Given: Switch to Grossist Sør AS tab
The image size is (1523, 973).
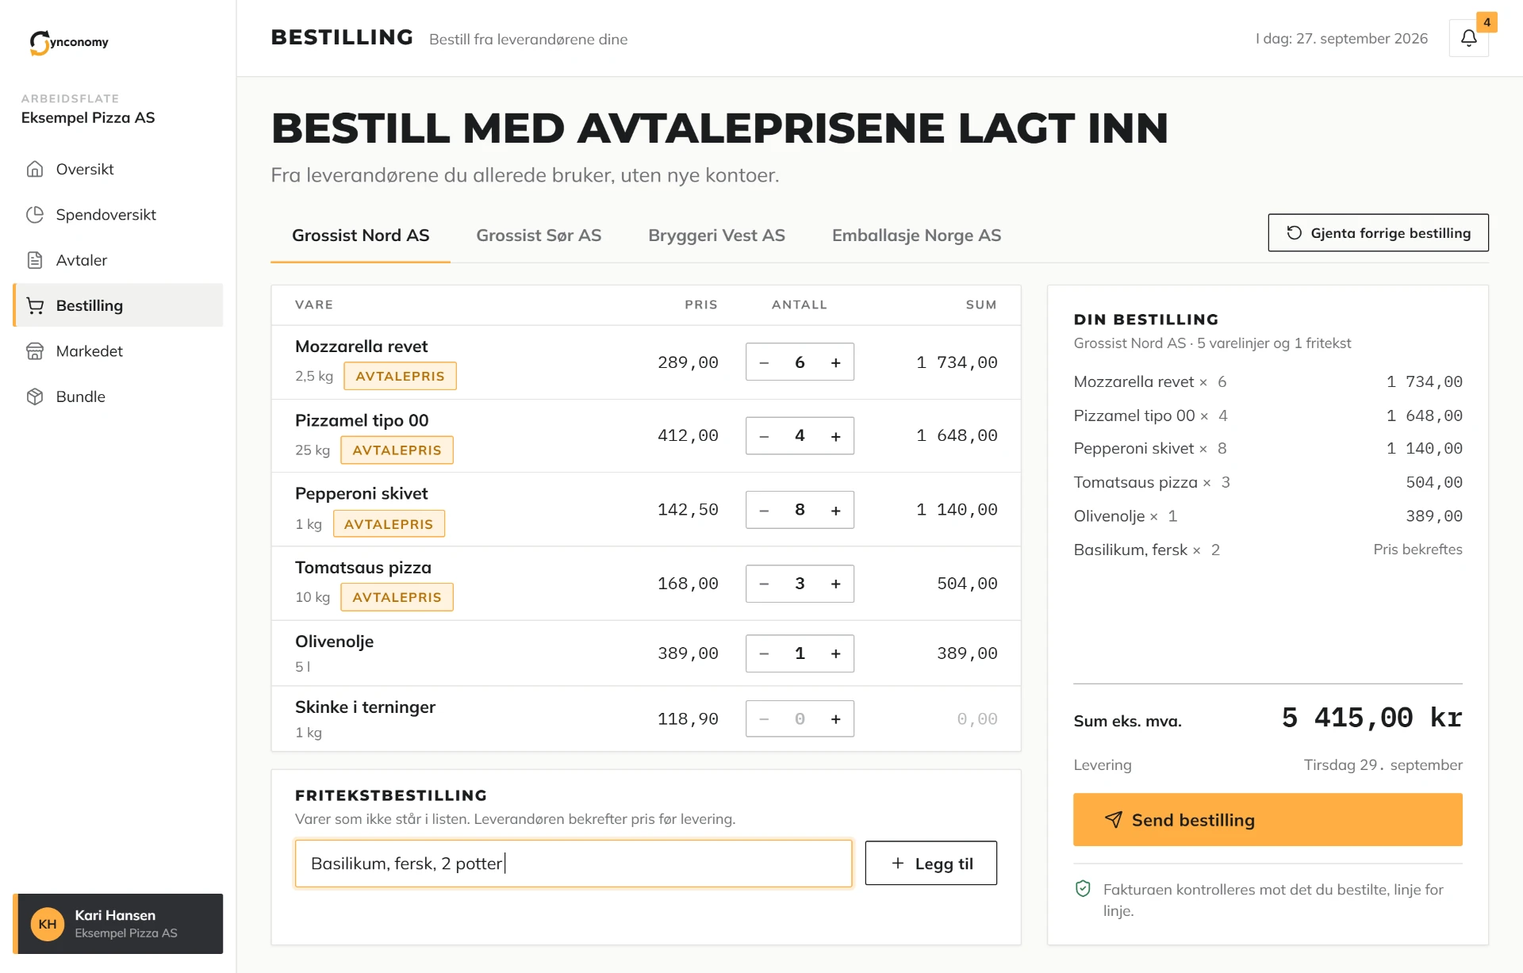Looking at the screenshot, I should 539,236.
